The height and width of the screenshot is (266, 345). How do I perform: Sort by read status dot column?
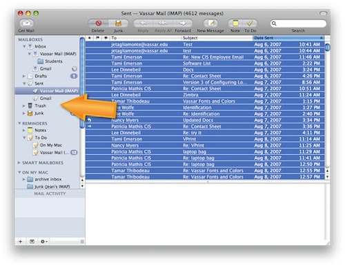pyautogui.click(x=90, y=38)
